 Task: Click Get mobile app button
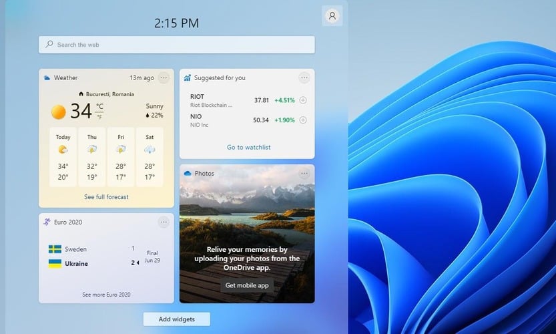(247, 285)
